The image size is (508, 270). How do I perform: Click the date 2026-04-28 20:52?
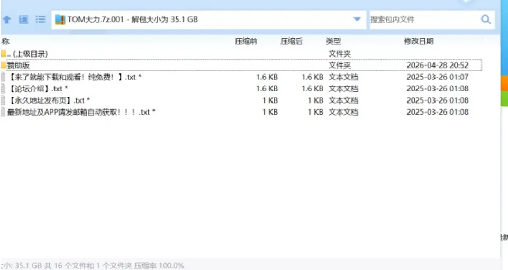tap(438, 66)
